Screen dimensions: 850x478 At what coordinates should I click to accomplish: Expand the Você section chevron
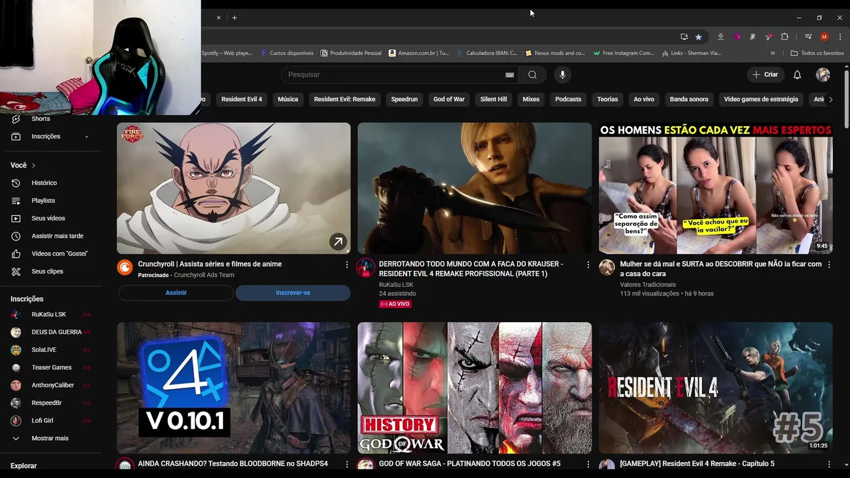33,165
